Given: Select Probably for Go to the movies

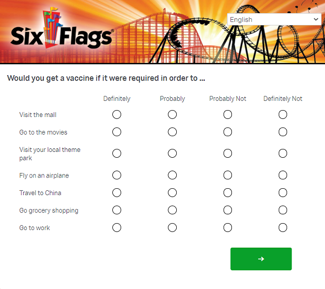Looking at the screenshot, I should pyautogui.click(x=172, y=132).
